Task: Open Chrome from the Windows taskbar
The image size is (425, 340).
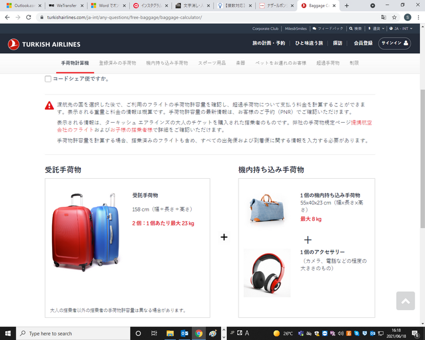Action: click(199, 334)
